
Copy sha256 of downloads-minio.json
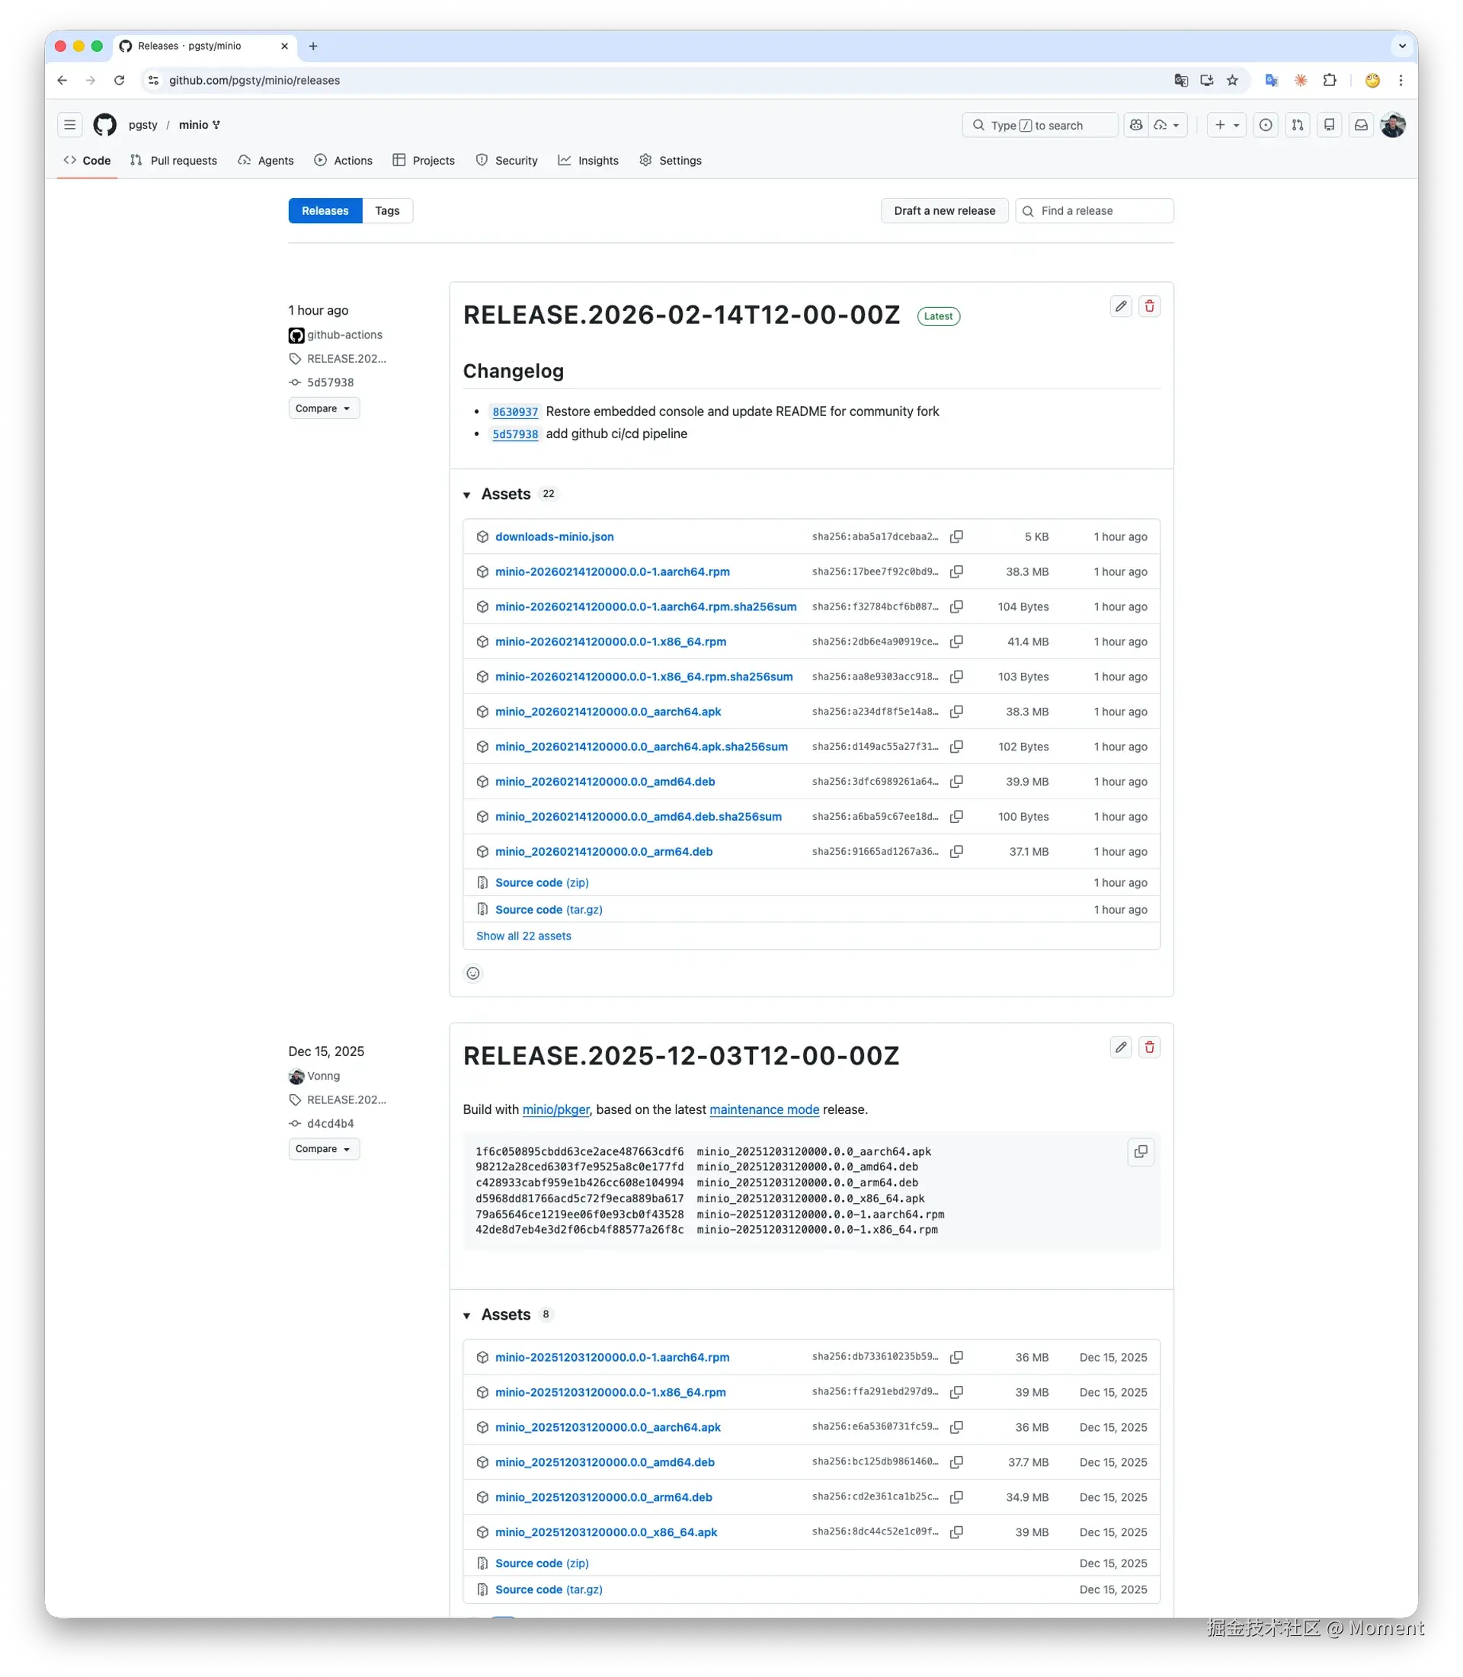957,536
